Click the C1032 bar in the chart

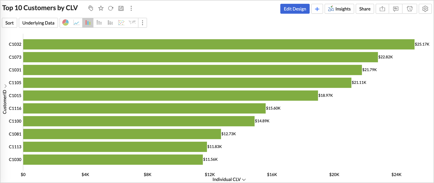(219, 44)
